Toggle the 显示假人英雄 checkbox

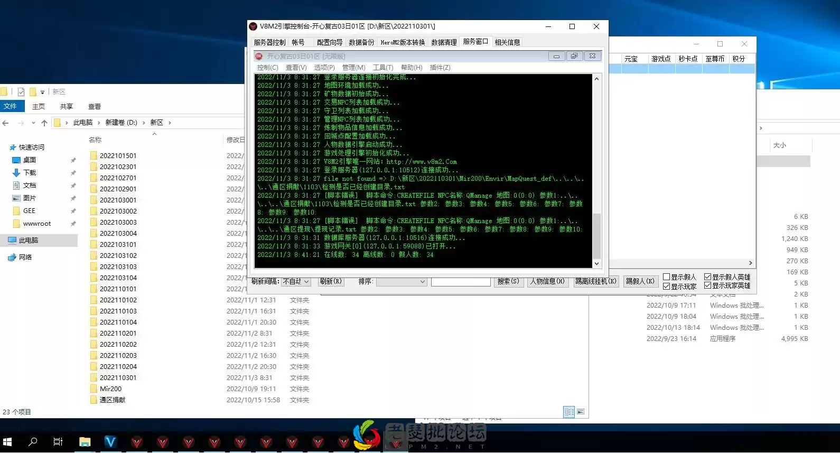point(707,277)
